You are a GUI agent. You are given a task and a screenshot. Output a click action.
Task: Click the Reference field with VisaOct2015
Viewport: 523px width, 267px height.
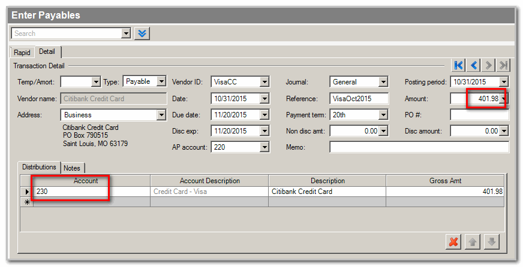359,99
